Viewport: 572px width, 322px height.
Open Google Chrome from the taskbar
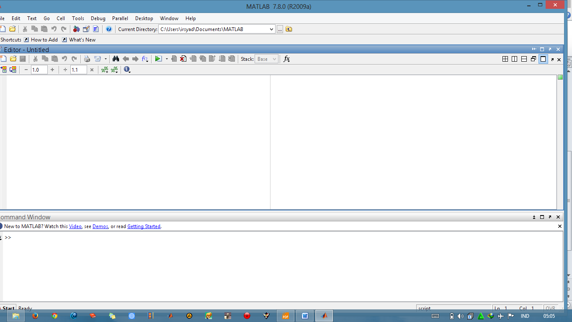coord(54,316)
